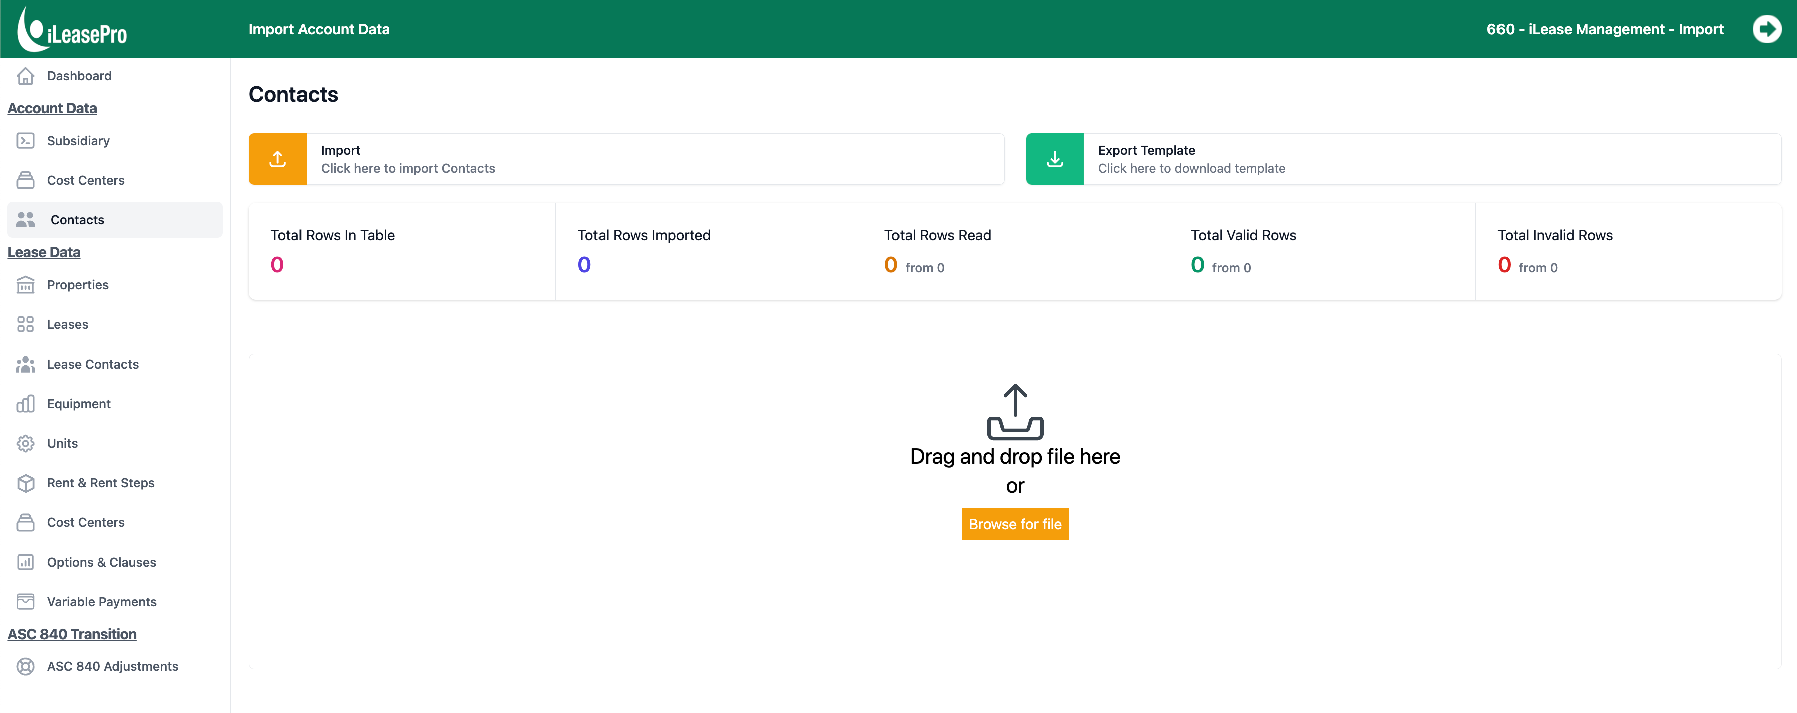Click 'Total Invalid Rows' label
Image resolution: width=1797 pixels, height=713 pixels.
tap(1555, 235)
